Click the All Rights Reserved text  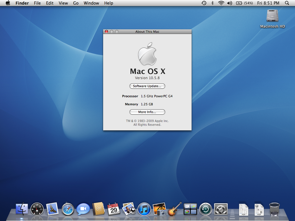[x=147, y=125]
